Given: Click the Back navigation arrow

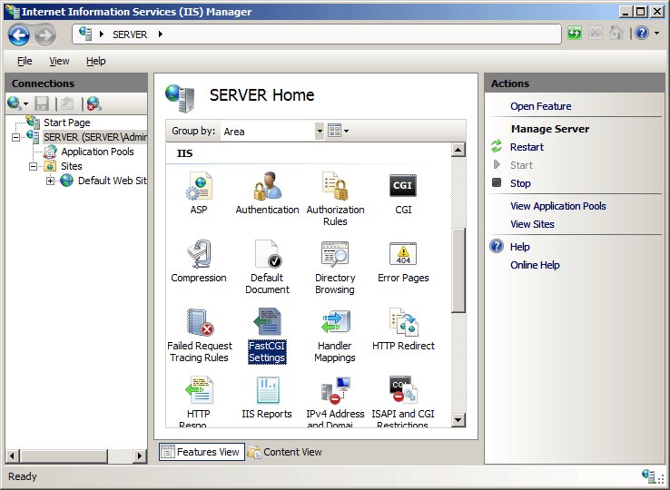Looking at the screenshot, I should point(19,34).
